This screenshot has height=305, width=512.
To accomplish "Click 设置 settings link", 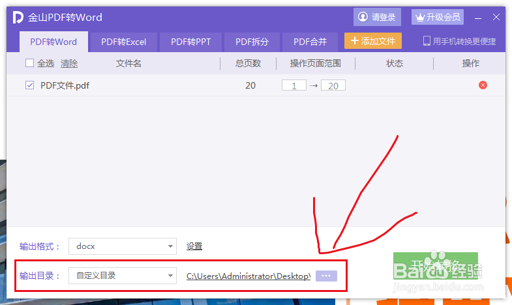I will (194, 246).
